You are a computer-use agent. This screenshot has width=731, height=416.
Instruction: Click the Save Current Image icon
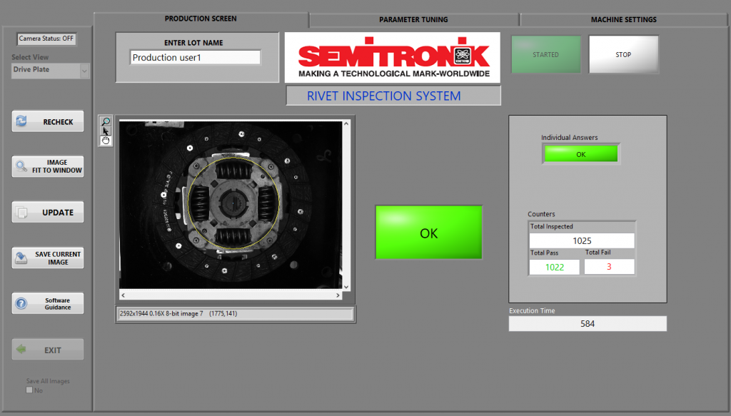(x=21, y=258)
